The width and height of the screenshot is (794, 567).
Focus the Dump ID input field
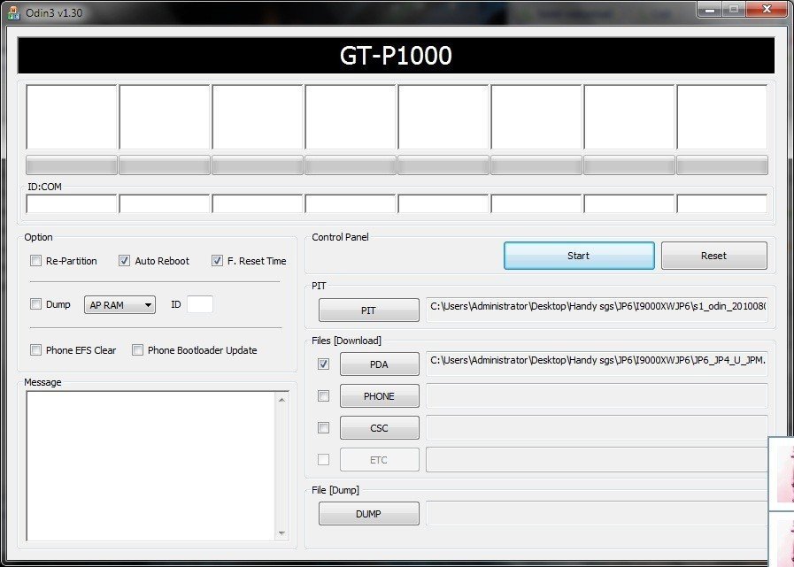point(200,304)
